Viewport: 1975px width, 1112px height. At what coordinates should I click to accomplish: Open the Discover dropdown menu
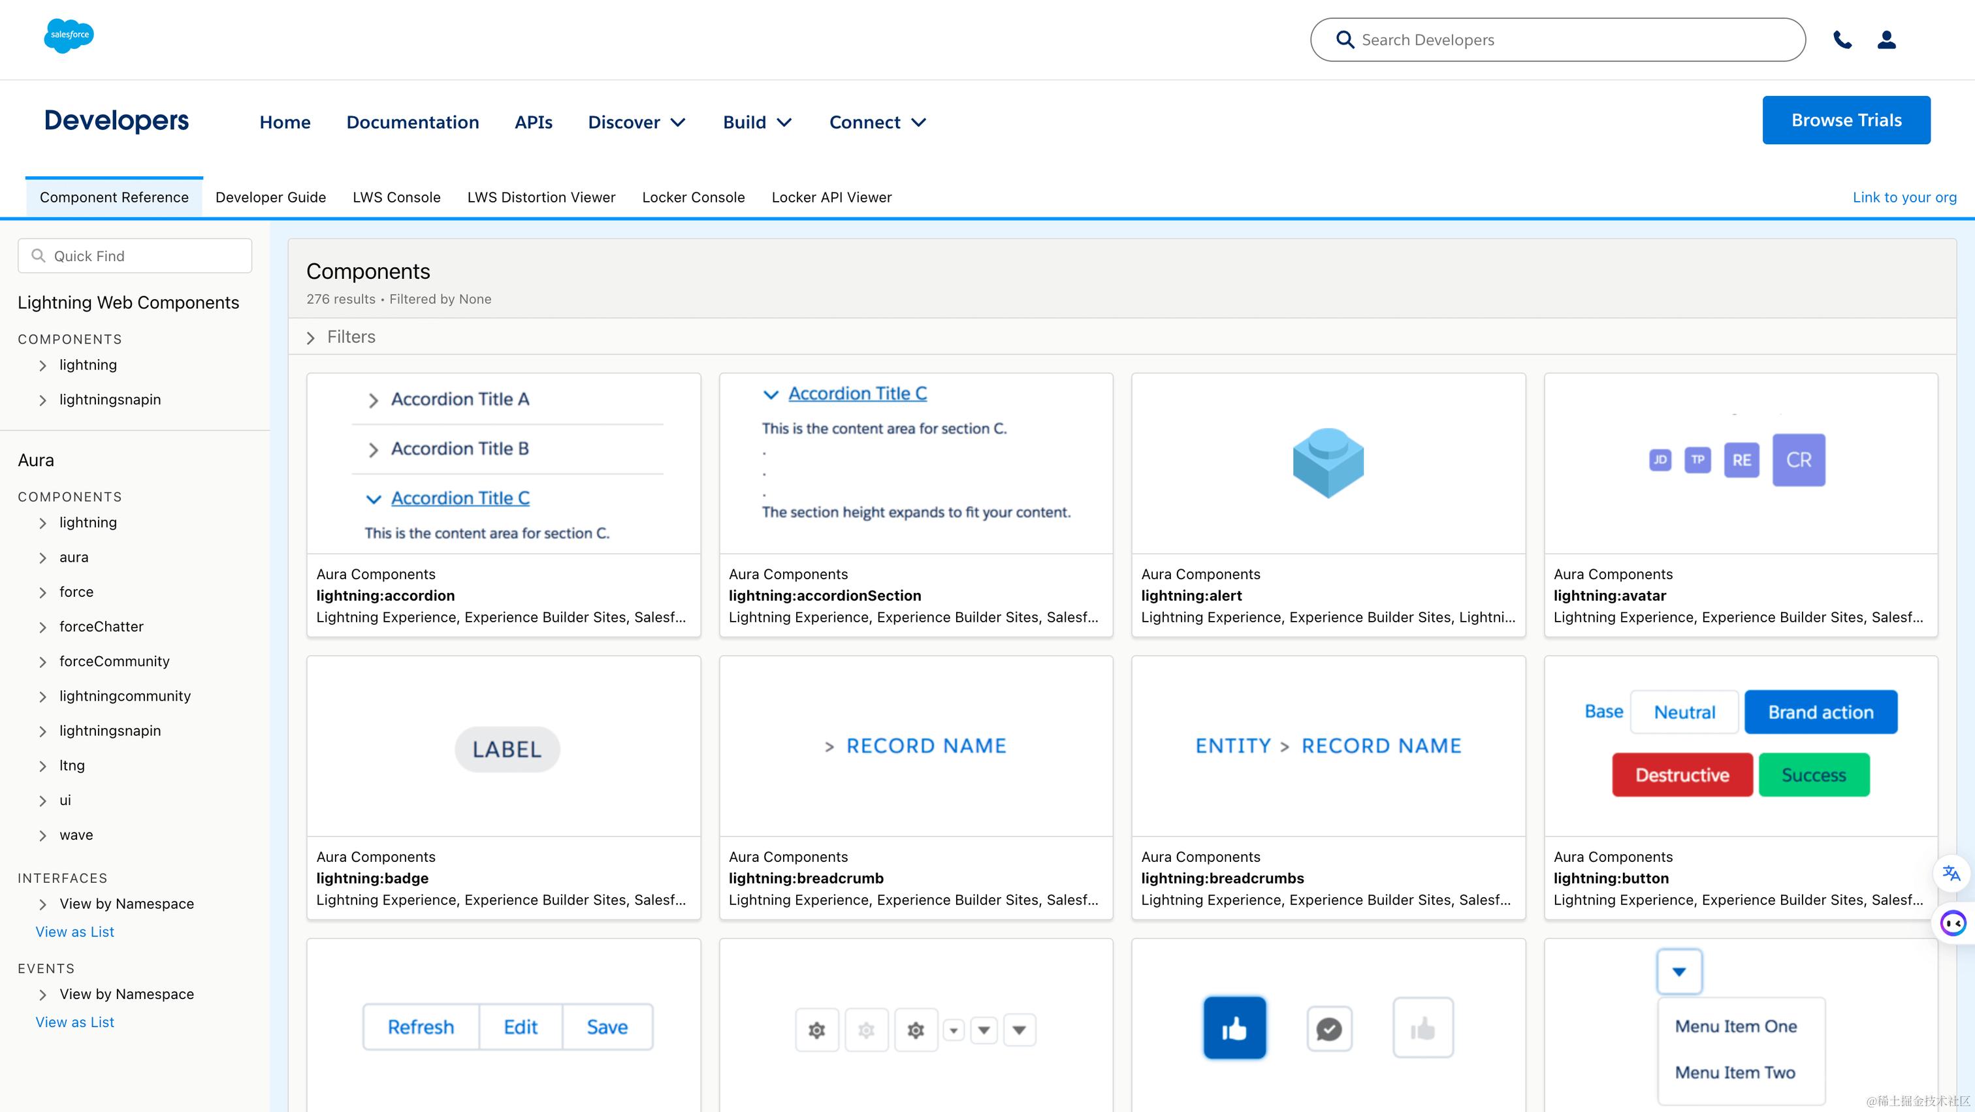pos(636,123)
